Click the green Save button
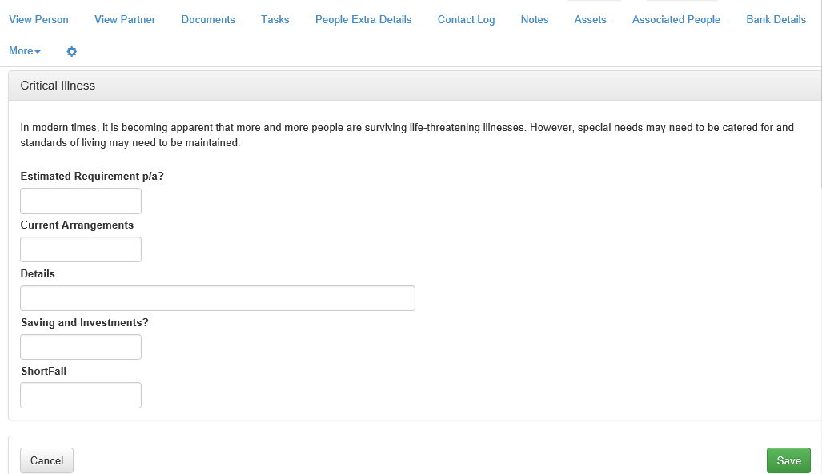Image resolution: width=822 pixels, height=474 pixels. (x=788, y=460)
